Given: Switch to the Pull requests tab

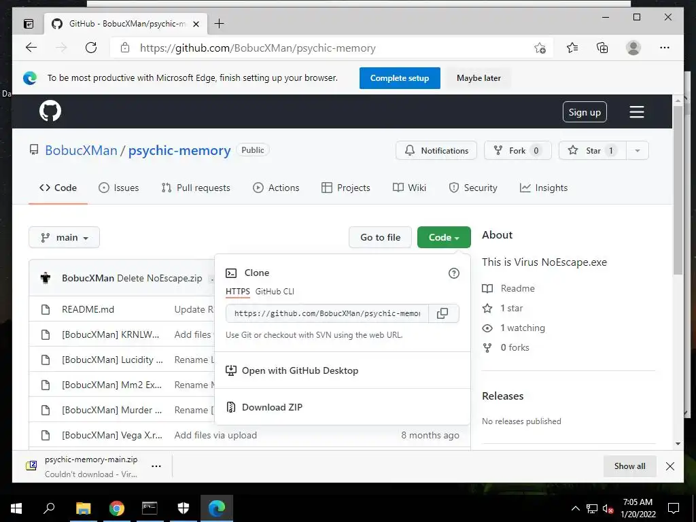Looking at the screenshot, I should pos(196,188).
